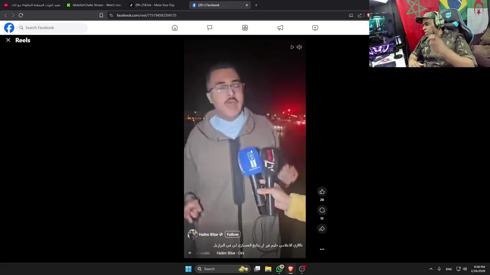The image size is (490, 275).
Task: Click the reel like count 28
Action: [322, 200]
